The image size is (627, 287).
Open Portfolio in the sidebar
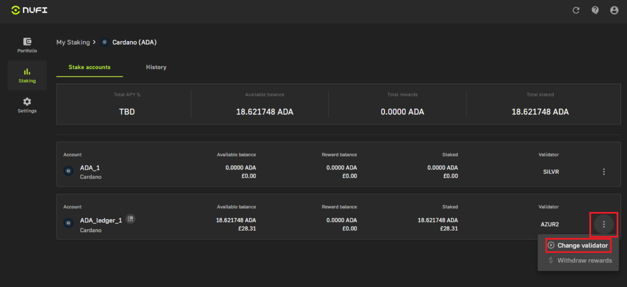(x=27, y=45)
